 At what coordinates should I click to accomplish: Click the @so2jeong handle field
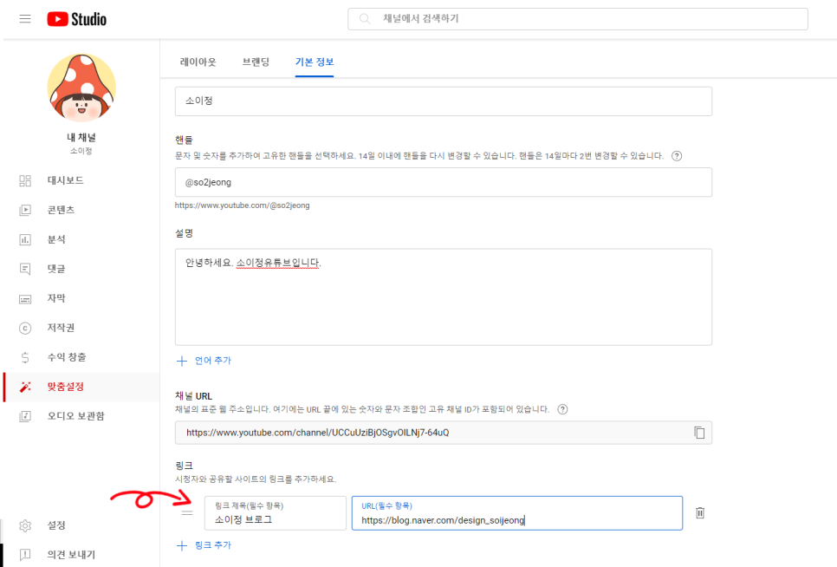click(x=443, y=182)
